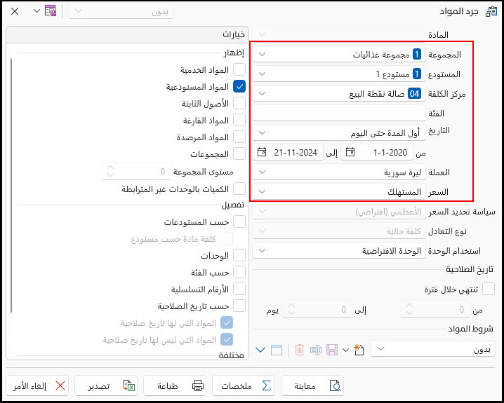Tick the حسب المستودعات checkbox
This screenshot has width=504, height=403.
point(239,221)
